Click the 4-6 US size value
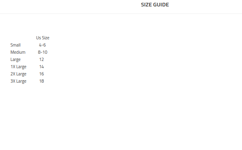This screenshot has width=242, height=150. pyautogui.click(x=43, y=45)
